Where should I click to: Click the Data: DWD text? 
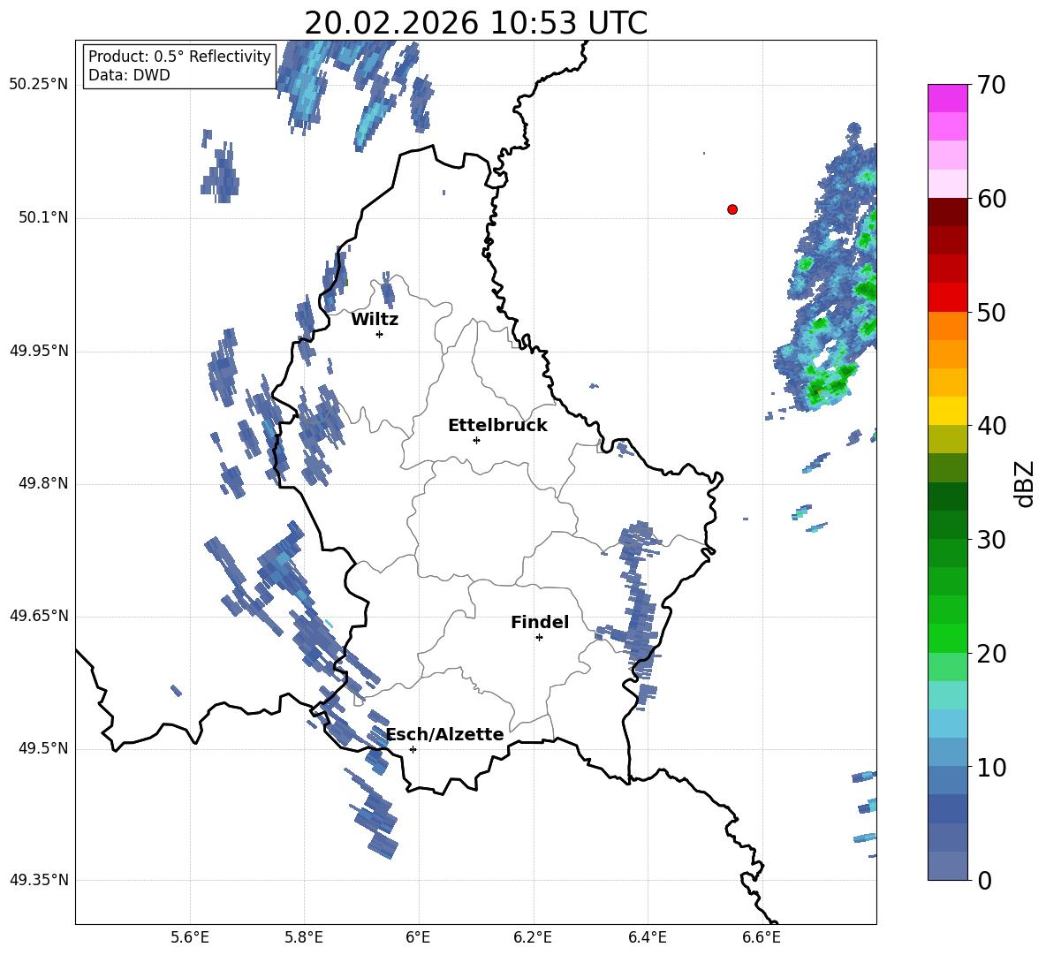tap(129, 75)
